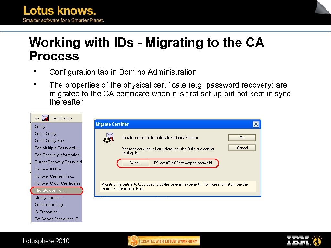Collapse the Certification section chevron
The image size is (331, 248).
click(37, 119)
